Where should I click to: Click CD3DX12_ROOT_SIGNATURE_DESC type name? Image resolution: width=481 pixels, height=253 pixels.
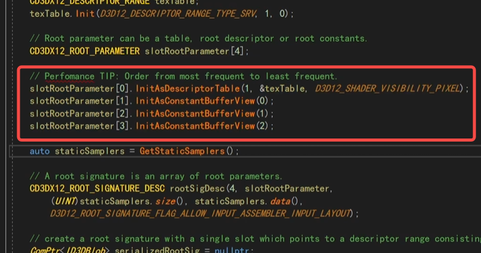click(x=97, y=188)
